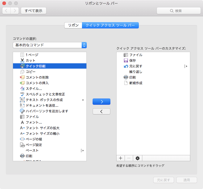The height and width of the screenshot is (189, 203).
Task: Click the ファイル icon in toolbar customization list
Action: coord(126,55)
